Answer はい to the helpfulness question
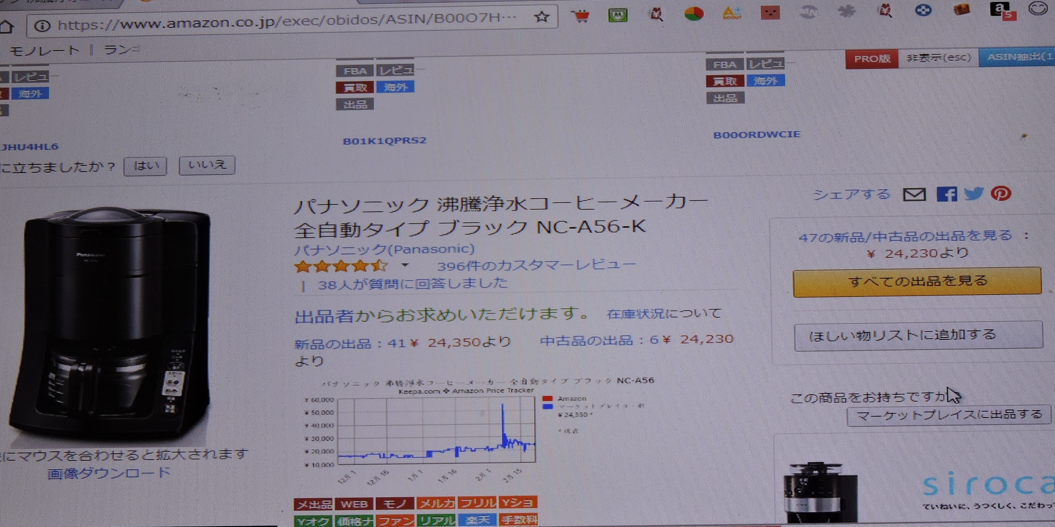 click(x=145, y=166)
